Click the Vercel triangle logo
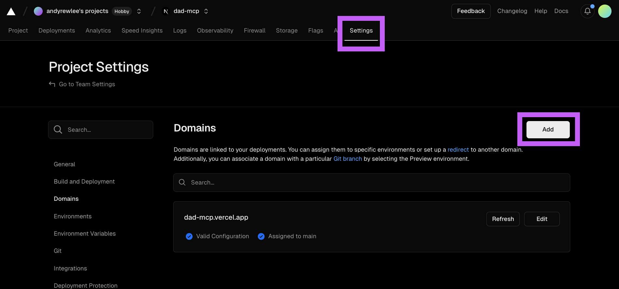619x289 pixels. click(11, 11)
